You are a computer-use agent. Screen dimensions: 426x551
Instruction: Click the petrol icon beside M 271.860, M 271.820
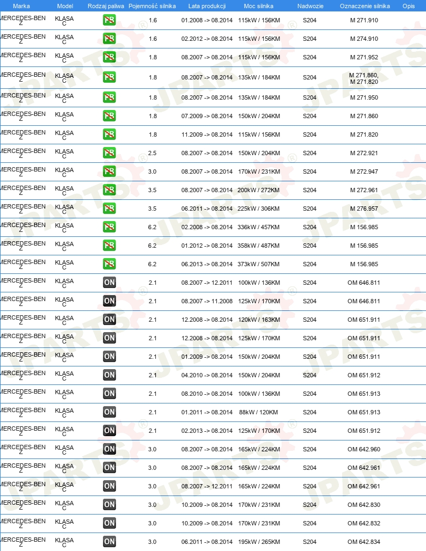tap(109, 77)
